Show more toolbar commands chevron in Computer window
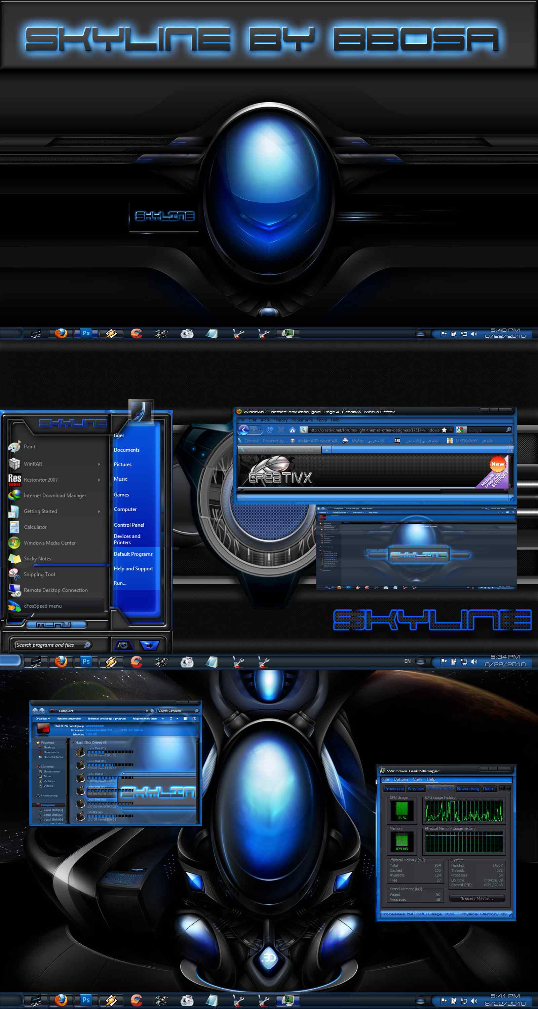Screen dimensions: 538x1009 click(x=163, y=719)
